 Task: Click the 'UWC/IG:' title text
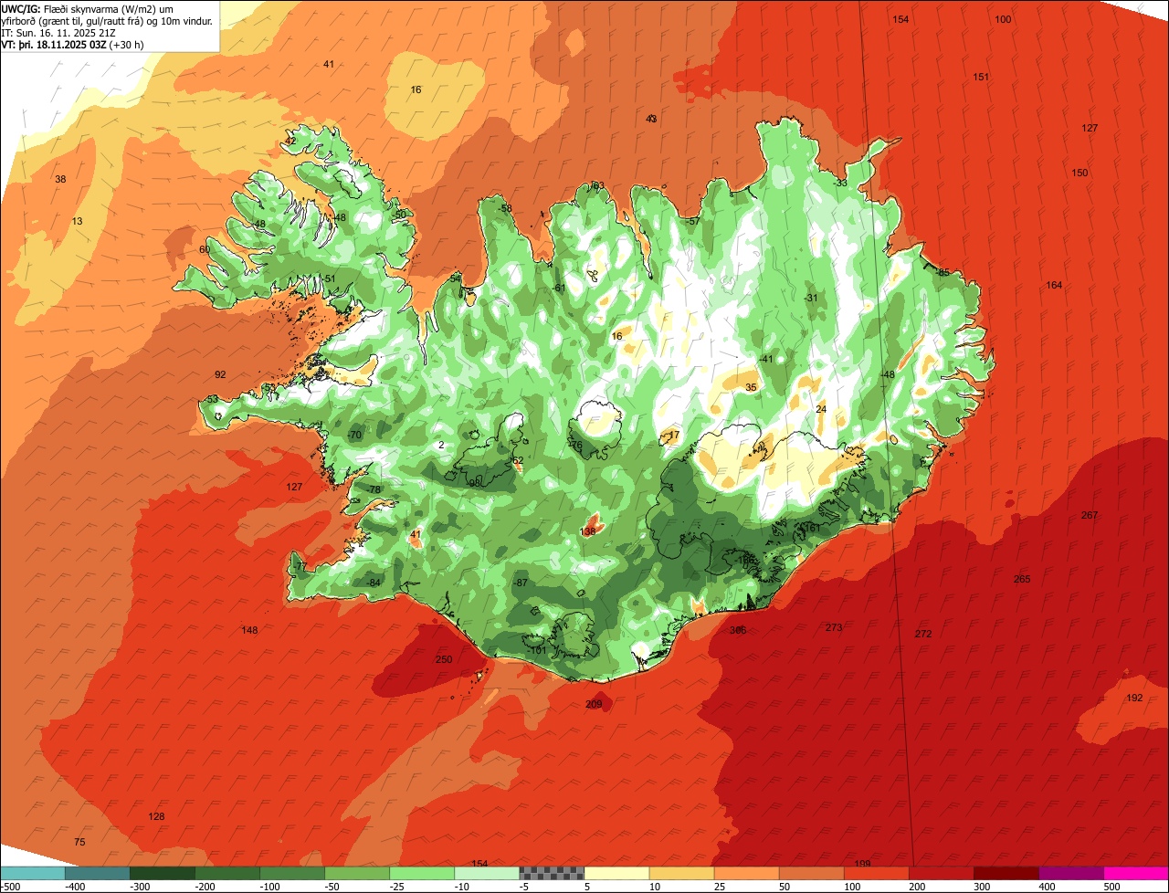pos(21,9)
